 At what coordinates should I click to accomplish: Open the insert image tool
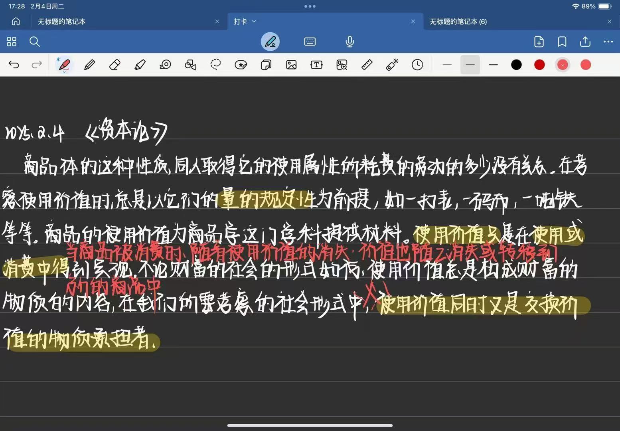(x=291, y=65)
